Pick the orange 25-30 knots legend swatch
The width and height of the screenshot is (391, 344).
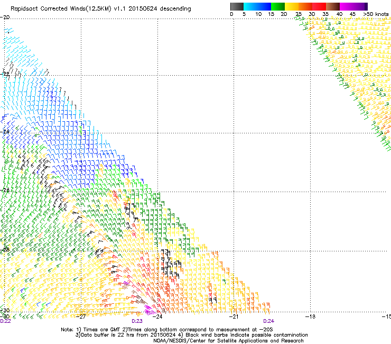tap(305, 6)
